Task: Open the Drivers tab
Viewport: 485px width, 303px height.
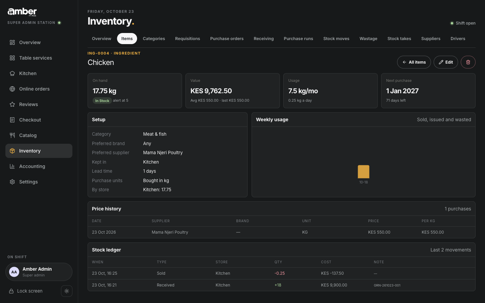Action: pyautogui.click(x=458, y=39)
